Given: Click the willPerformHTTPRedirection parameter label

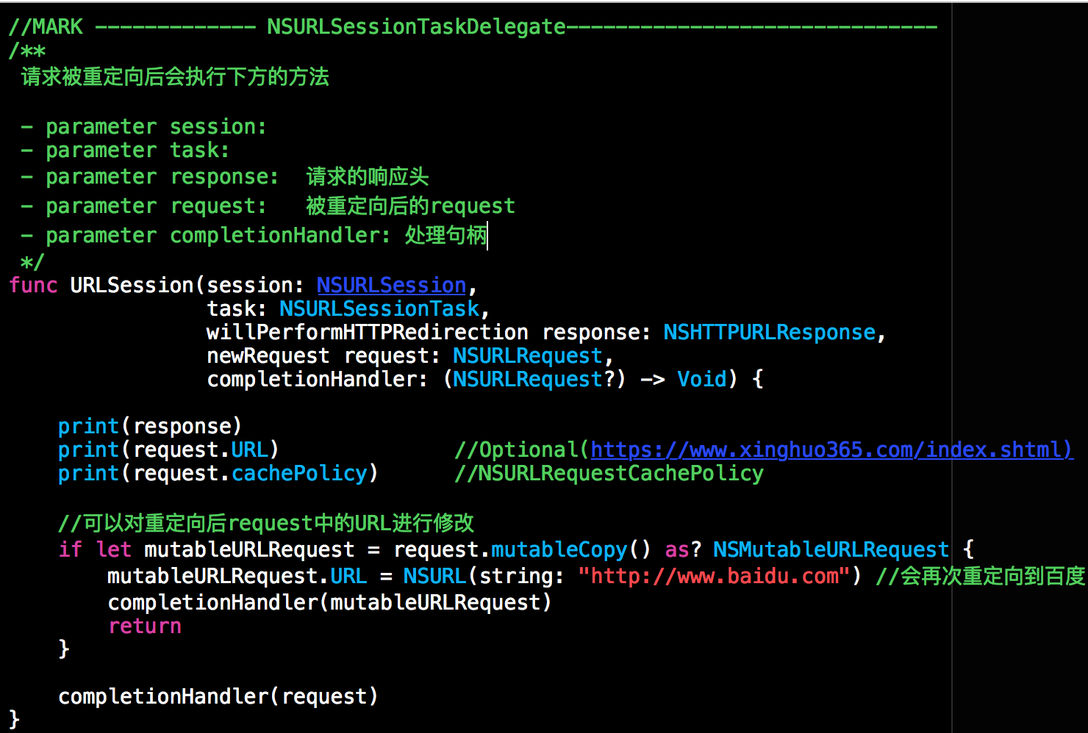Looking at the screenshot, I should (367, 332).
